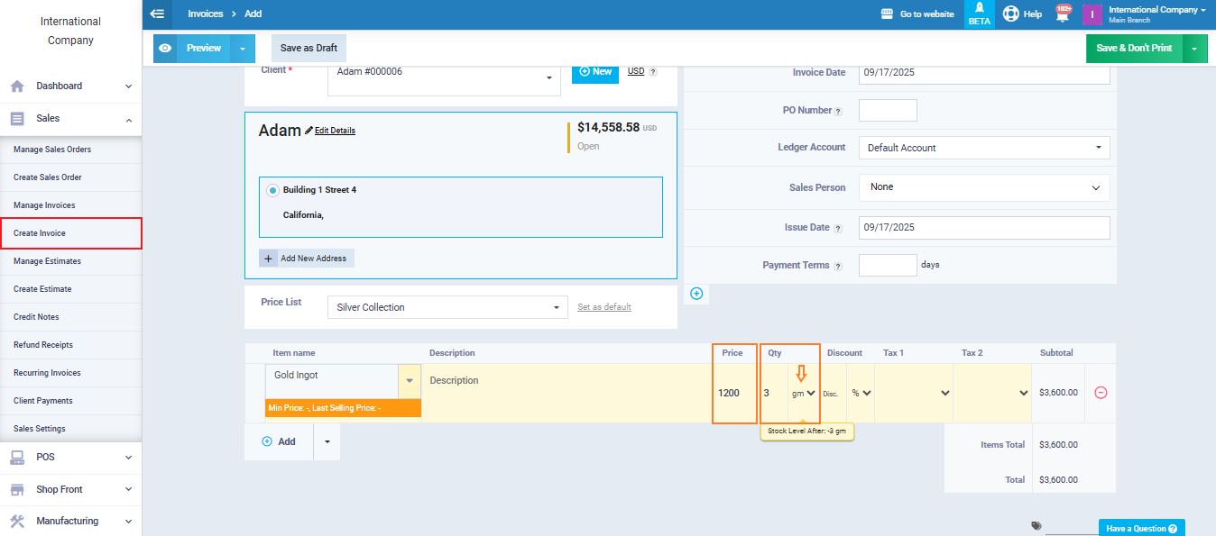Click the Set as default link
This screenshot has height=536, width=1216.
(x=603, y=307)
